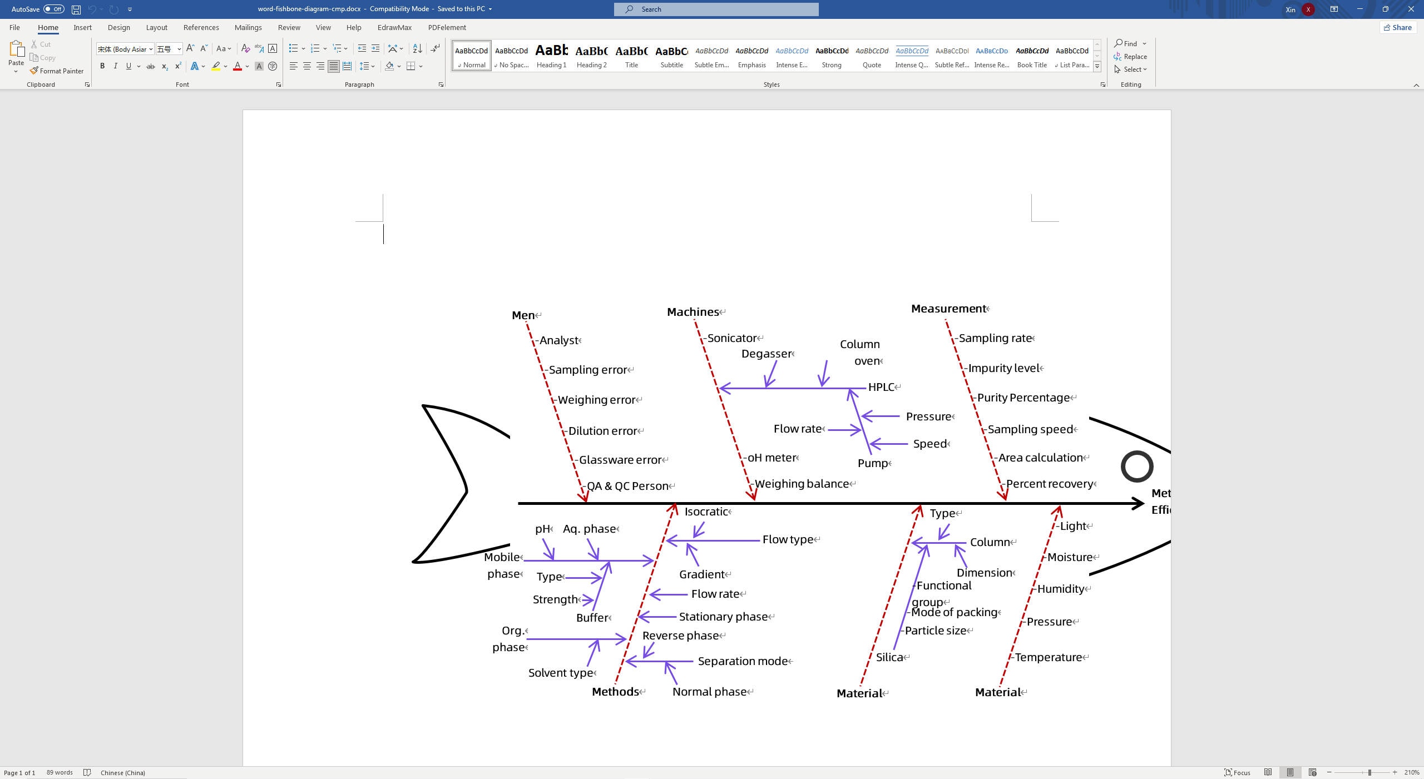Image resolution: width=1424 pixels, height=779 pixels.
Task: Apply Enclose Characters formatting
Action: pos(272,49)
